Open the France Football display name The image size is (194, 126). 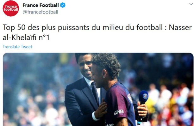[x=41, y=5]
